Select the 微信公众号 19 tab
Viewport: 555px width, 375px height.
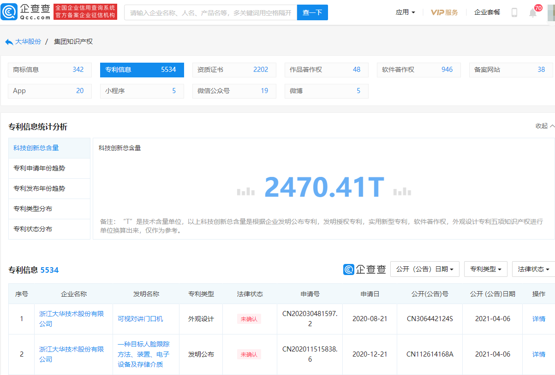pyautogui.click(x=234, y=91)
